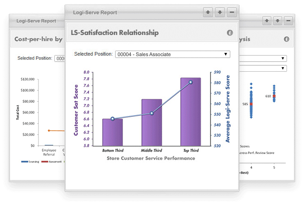Click the minus collapse button in front report window

point(232,12)
